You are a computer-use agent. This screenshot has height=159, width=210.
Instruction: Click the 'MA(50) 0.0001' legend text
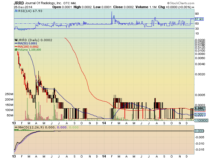pos(28,43)
